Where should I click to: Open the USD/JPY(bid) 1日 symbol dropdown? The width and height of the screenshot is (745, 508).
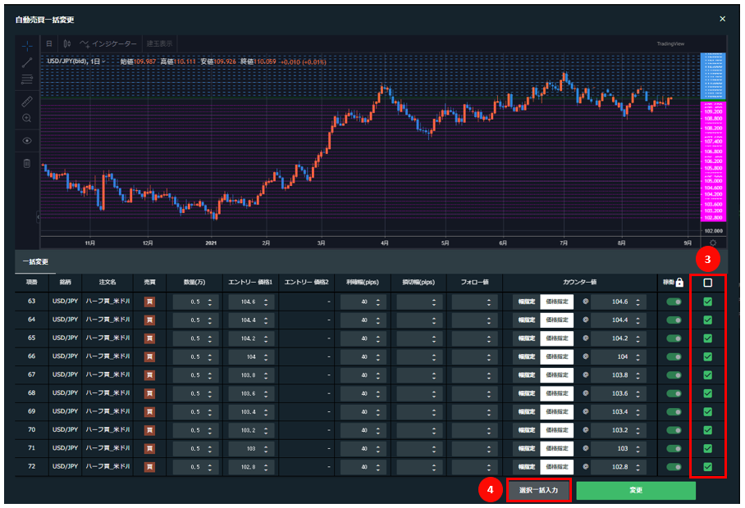point(76,61)
